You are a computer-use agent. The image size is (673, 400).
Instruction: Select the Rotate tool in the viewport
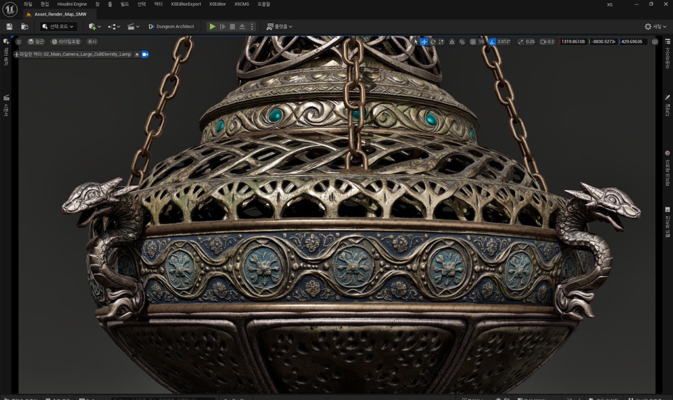coord(433,41)
